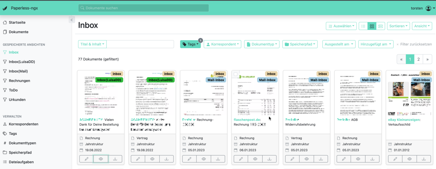Viewport: 436px width, 169px height.
Task: Download the Widerrufsbelehrung document
Action: 321,159
